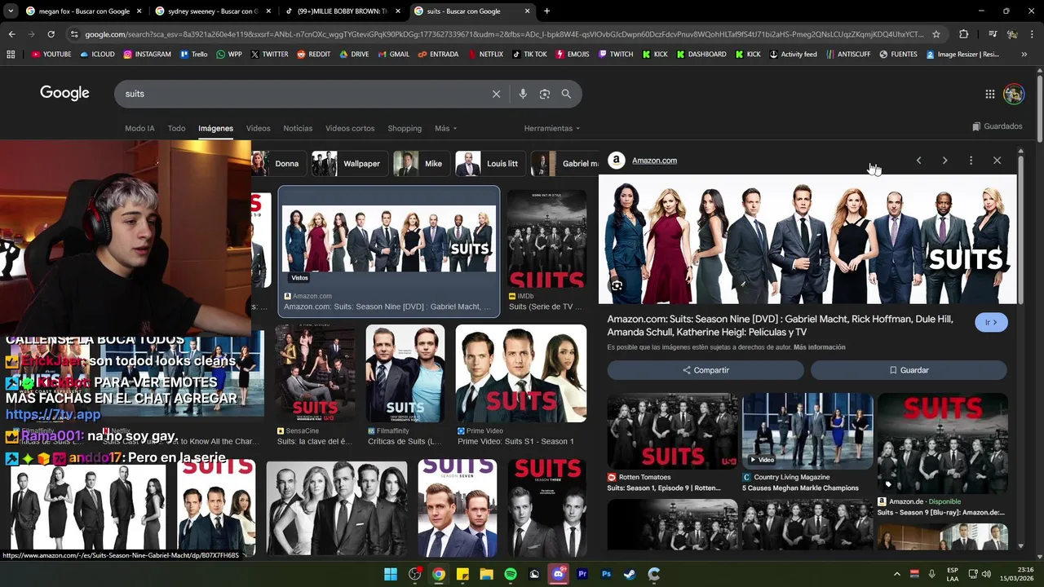Show hidden system tray icons chevron
1044x587 pixels.
click(896, 574)
